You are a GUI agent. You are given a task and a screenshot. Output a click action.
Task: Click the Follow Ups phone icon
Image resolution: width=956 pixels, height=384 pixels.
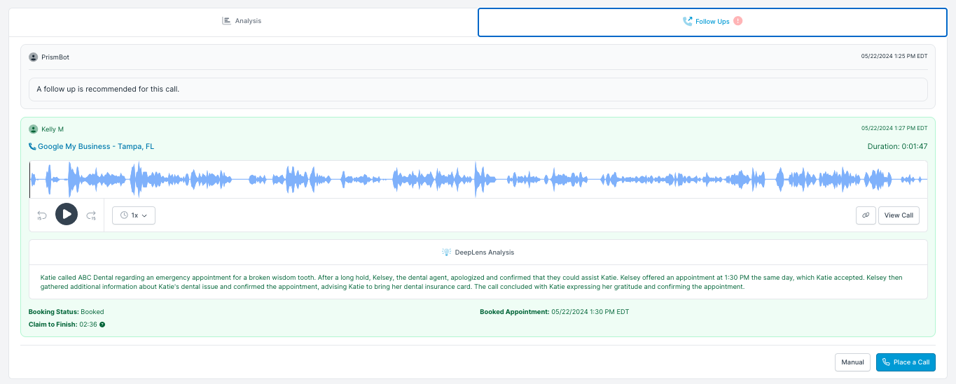[x=687, y=22]
